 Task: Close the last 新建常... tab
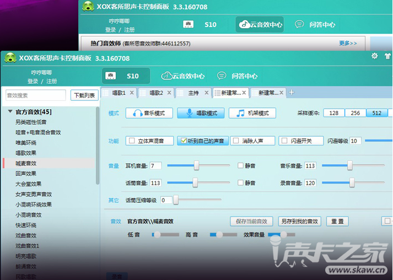coord(282,93)
